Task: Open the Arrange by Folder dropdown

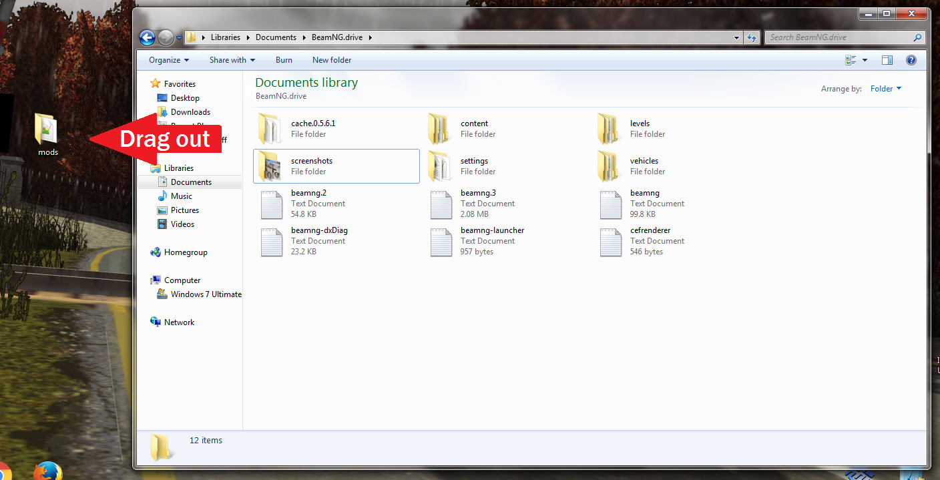Action: click(886, 89)
